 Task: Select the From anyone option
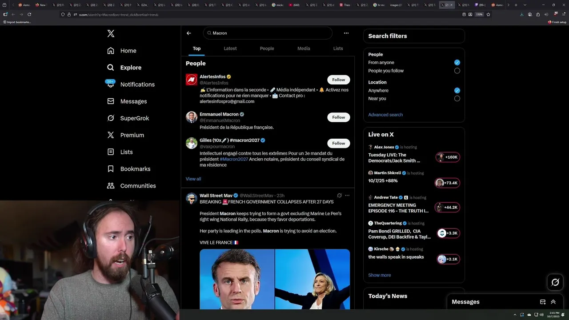click(457, 63)
